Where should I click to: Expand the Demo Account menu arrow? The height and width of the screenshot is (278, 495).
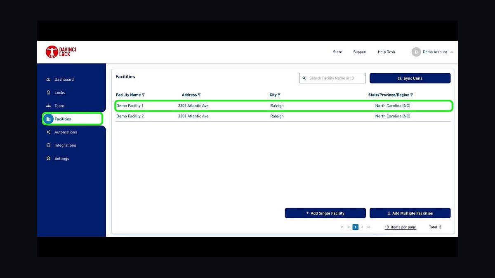pyautogui.click(x=452, y=52)
